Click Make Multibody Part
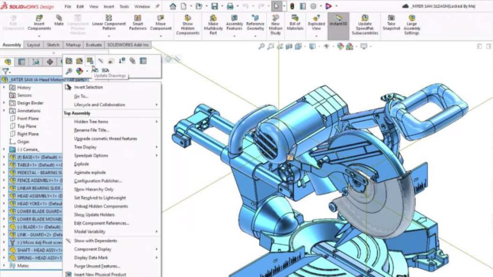 coord(213,25)
